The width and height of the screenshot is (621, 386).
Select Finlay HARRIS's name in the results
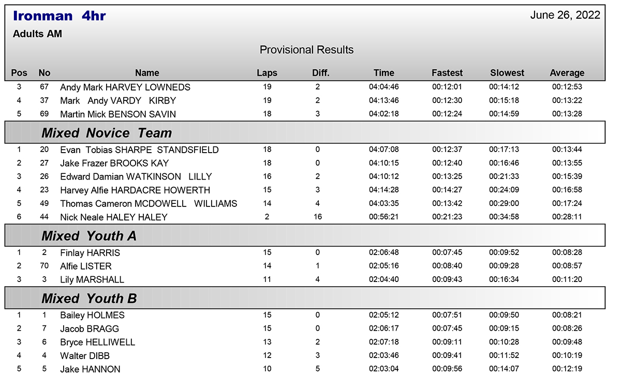pyautogui.click(x=90, y=253)
